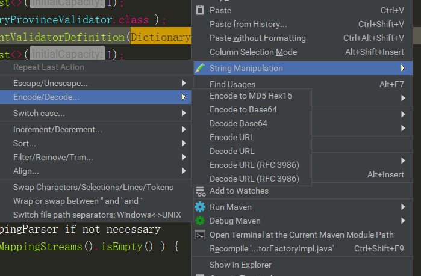The width and height of the screenshot is (421, 276).
Task: Open Terminal at the Current Maven Module Path
Action: (x=303, y=235)
